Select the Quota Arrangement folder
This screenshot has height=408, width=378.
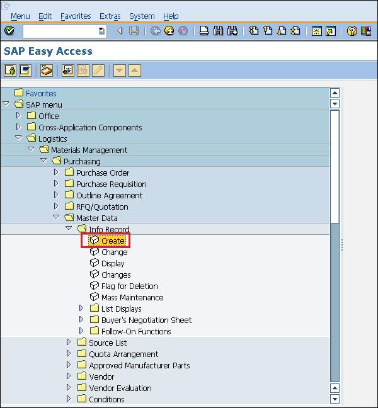(123, 354)
